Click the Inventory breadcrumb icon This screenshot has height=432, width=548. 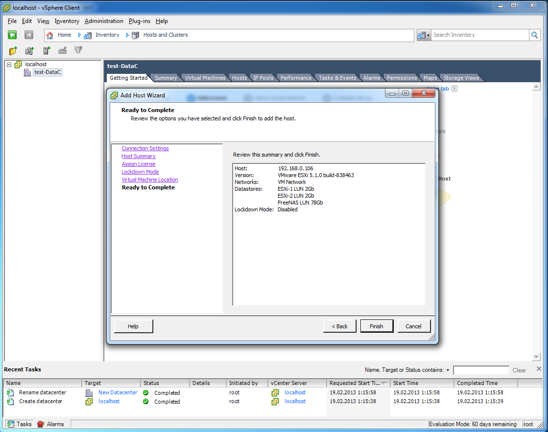87,35
